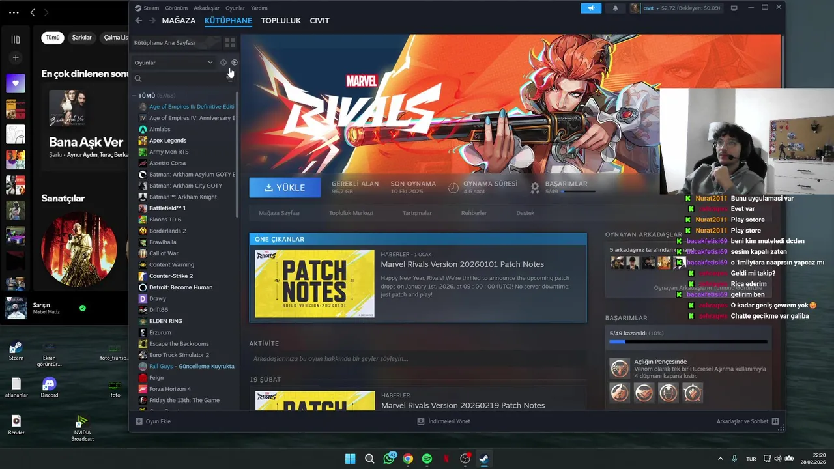This screenshot has width=834, height=469.
Task: Open the Steam desktop shortcut
Action: (x=16, y=350)
